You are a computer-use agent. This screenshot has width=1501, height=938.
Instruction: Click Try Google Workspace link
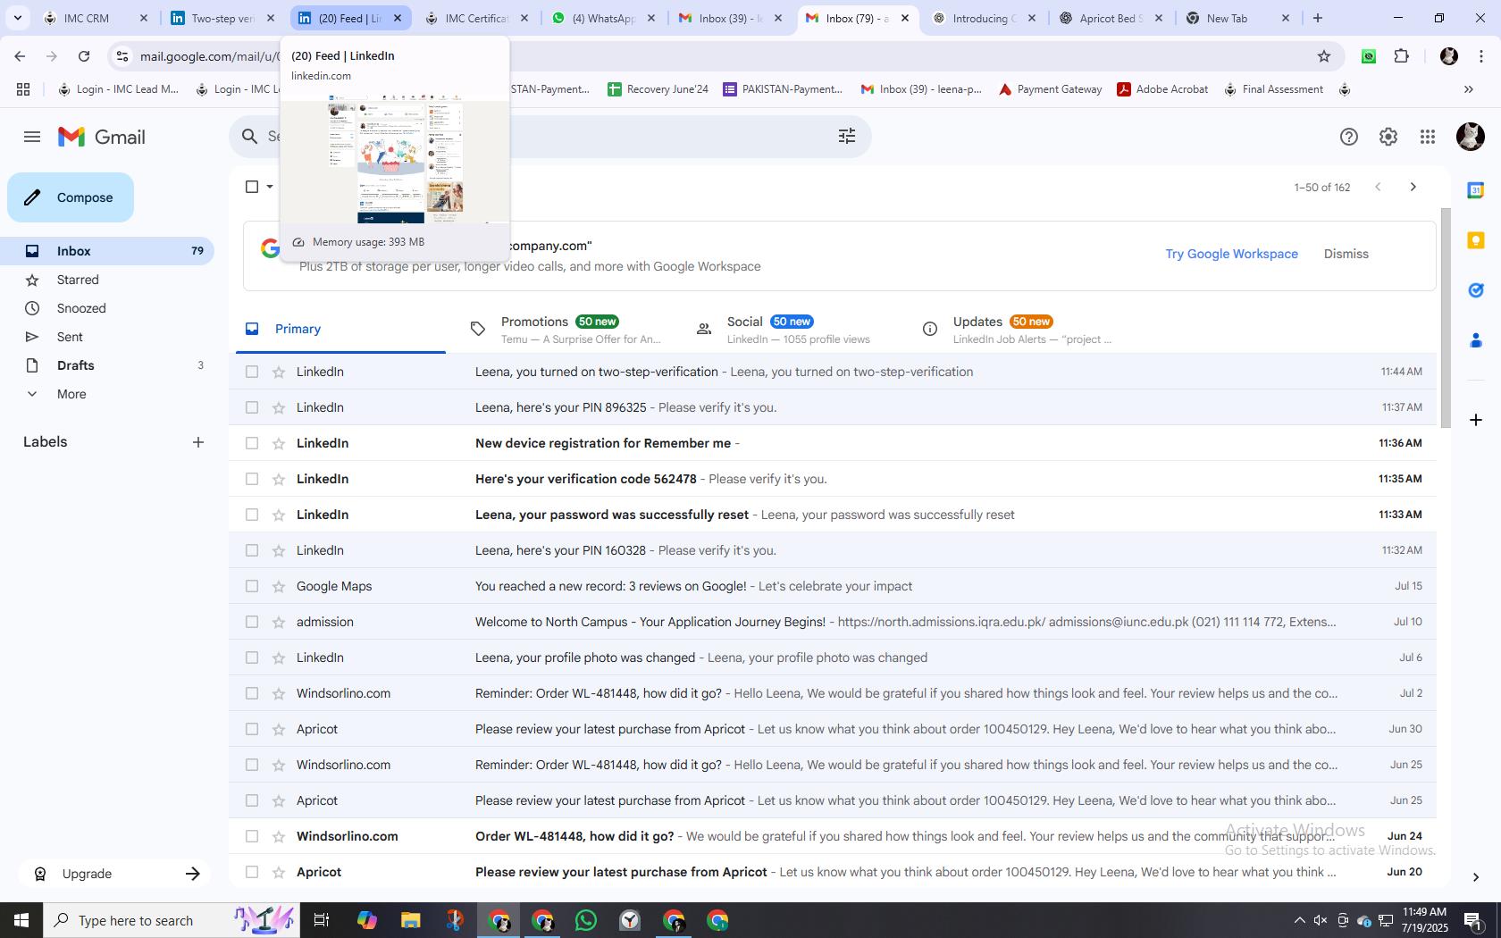1231,254
